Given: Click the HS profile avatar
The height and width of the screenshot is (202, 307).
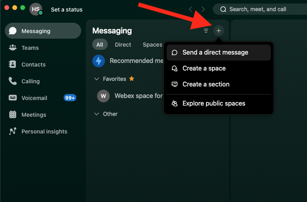Looking at the screenshot, I should (x=36, y=9).
